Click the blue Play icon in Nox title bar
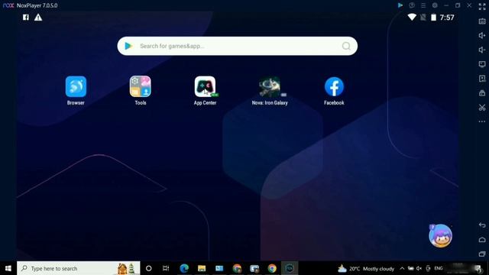Viewport: 489px width, 275px height. coord(400,5)
